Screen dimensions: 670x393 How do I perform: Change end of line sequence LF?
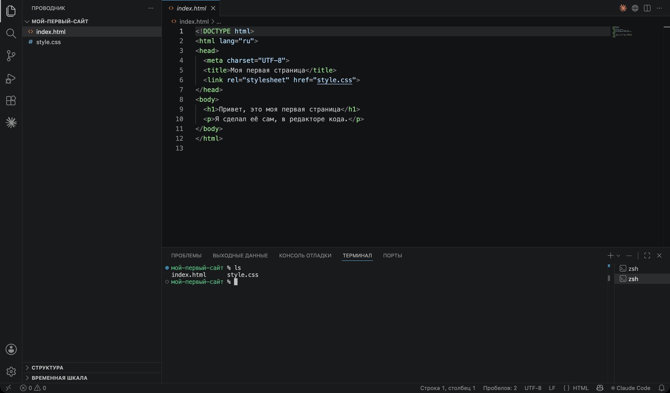pyautogui.click(x=552, y=388)
